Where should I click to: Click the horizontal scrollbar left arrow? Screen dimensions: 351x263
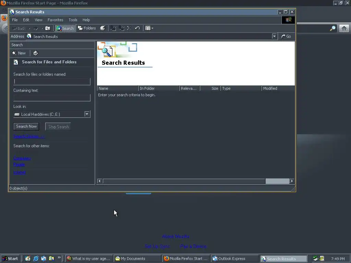100,181
